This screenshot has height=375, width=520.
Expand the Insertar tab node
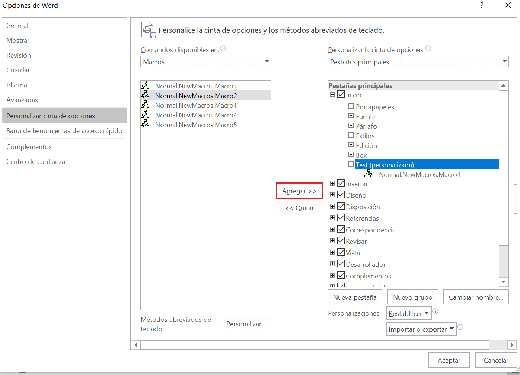tap(332, 183)
